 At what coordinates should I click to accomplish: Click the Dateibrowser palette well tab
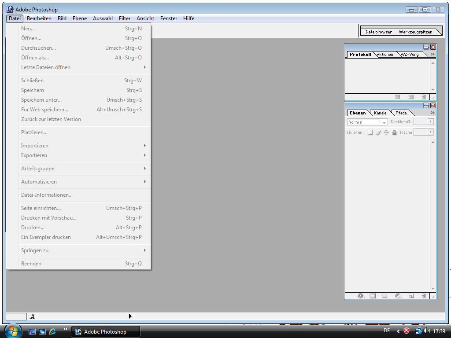pos(378,32)
